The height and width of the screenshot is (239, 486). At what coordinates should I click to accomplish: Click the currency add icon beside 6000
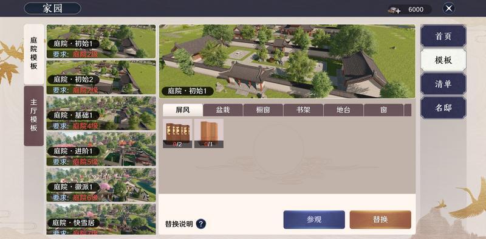point(394,10)
